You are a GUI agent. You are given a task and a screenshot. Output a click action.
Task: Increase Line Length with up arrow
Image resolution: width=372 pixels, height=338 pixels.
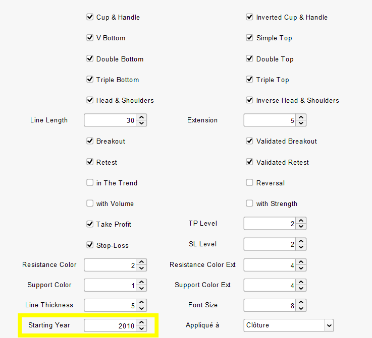tap(141, 117)
